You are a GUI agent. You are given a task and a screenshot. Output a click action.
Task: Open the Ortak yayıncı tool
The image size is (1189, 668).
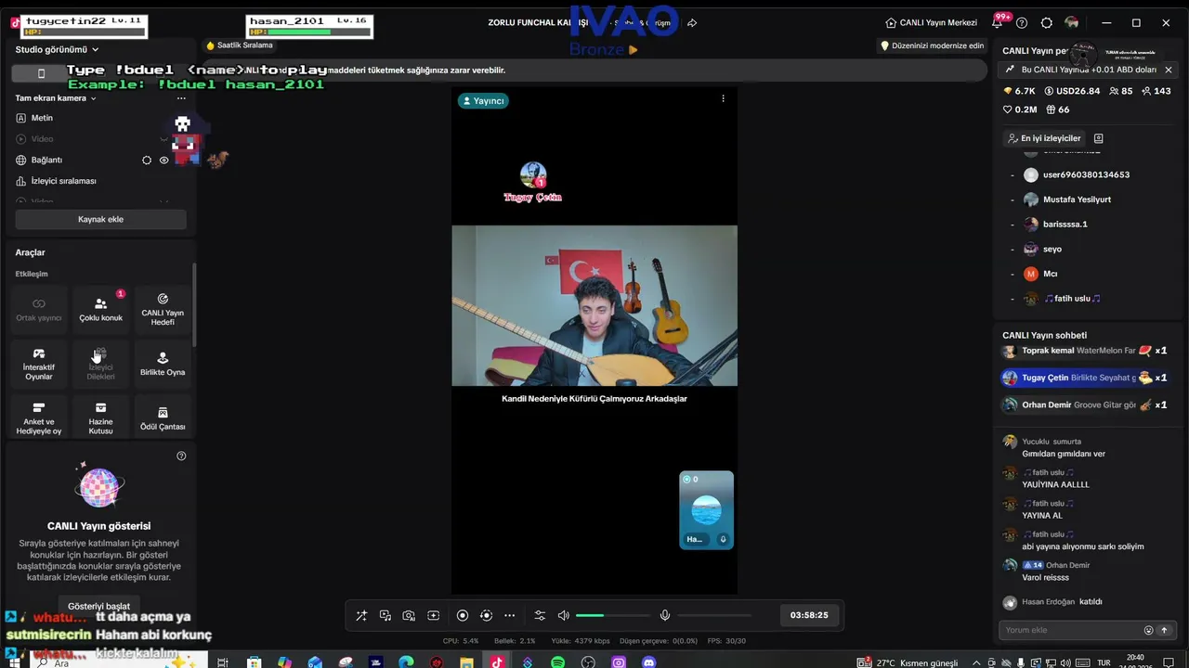point(39,310)
